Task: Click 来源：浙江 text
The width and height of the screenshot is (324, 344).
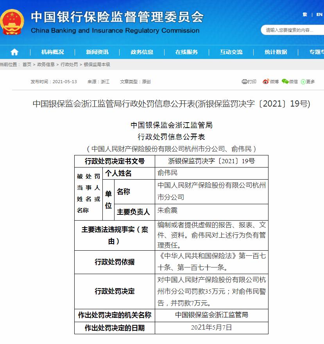Action: (98, 82)
